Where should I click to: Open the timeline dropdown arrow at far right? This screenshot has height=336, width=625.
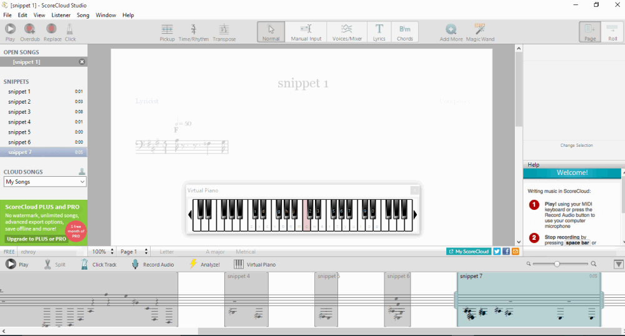[619, 264]
